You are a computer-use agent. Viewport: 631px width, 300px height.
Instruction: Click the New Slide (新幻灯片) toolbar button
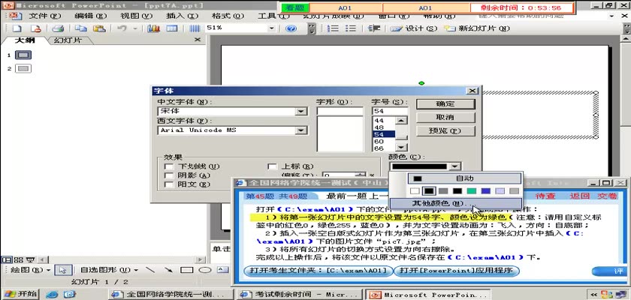(x=477, y=28)
